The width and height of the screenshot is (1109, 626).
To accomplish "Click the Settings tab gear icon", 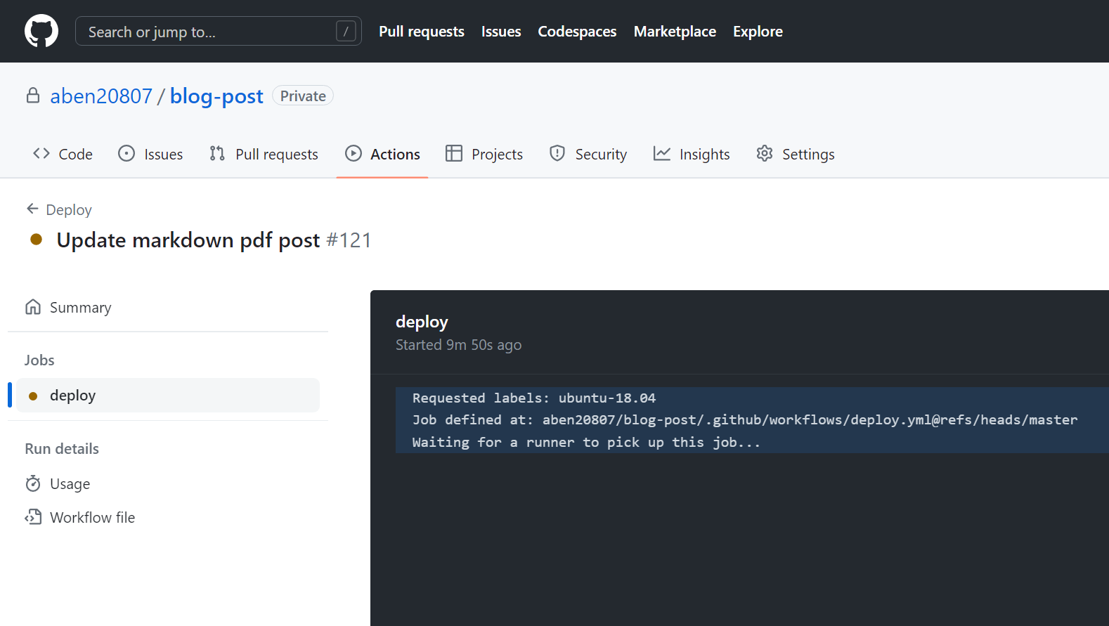I will pos(765,153).
